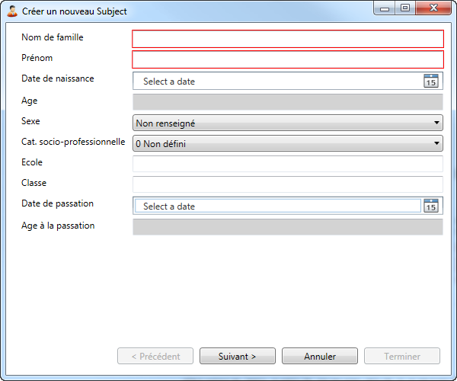Open the calendar picker for Date de naissance
Screen dimensions: 457x381
[x=431, y=81]
